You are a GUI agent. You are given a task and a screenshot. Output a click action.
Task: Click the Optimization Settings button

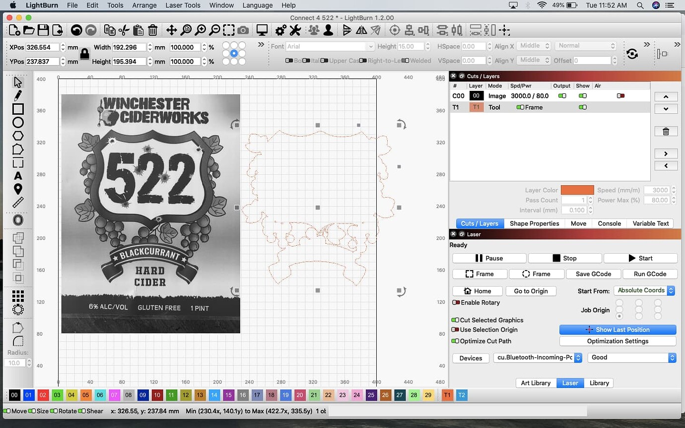coord(617,341)
